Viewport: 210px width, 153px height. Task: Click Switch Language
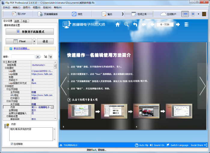[x=178, y=145]
